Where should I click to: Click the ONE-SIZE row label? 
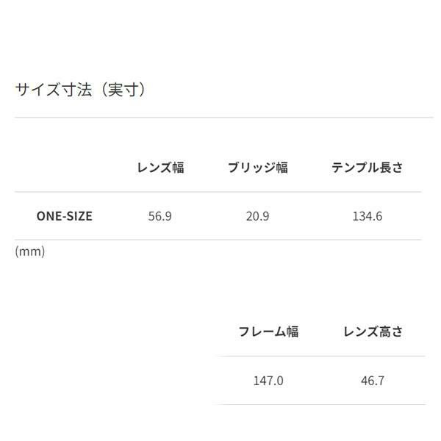tap(65, 216)
